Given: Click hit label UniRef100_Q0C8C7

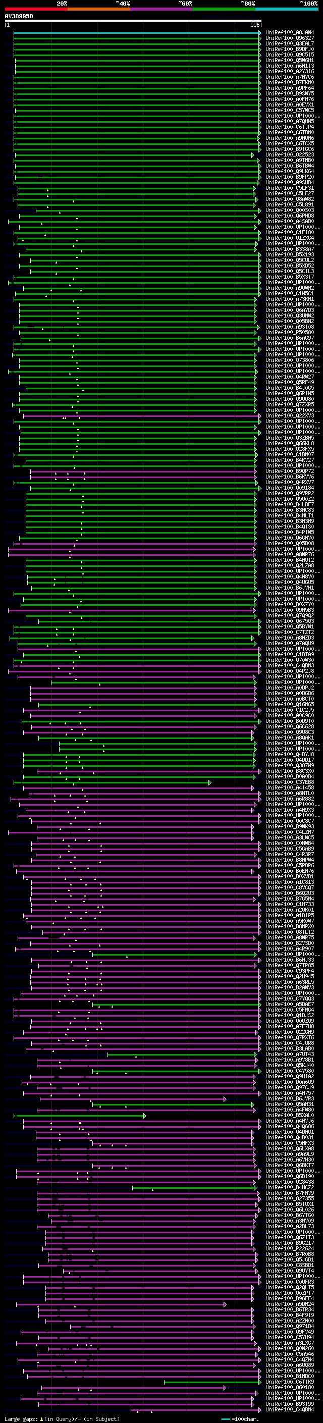Looking at the screenshot, I should [x=290, y=821].
